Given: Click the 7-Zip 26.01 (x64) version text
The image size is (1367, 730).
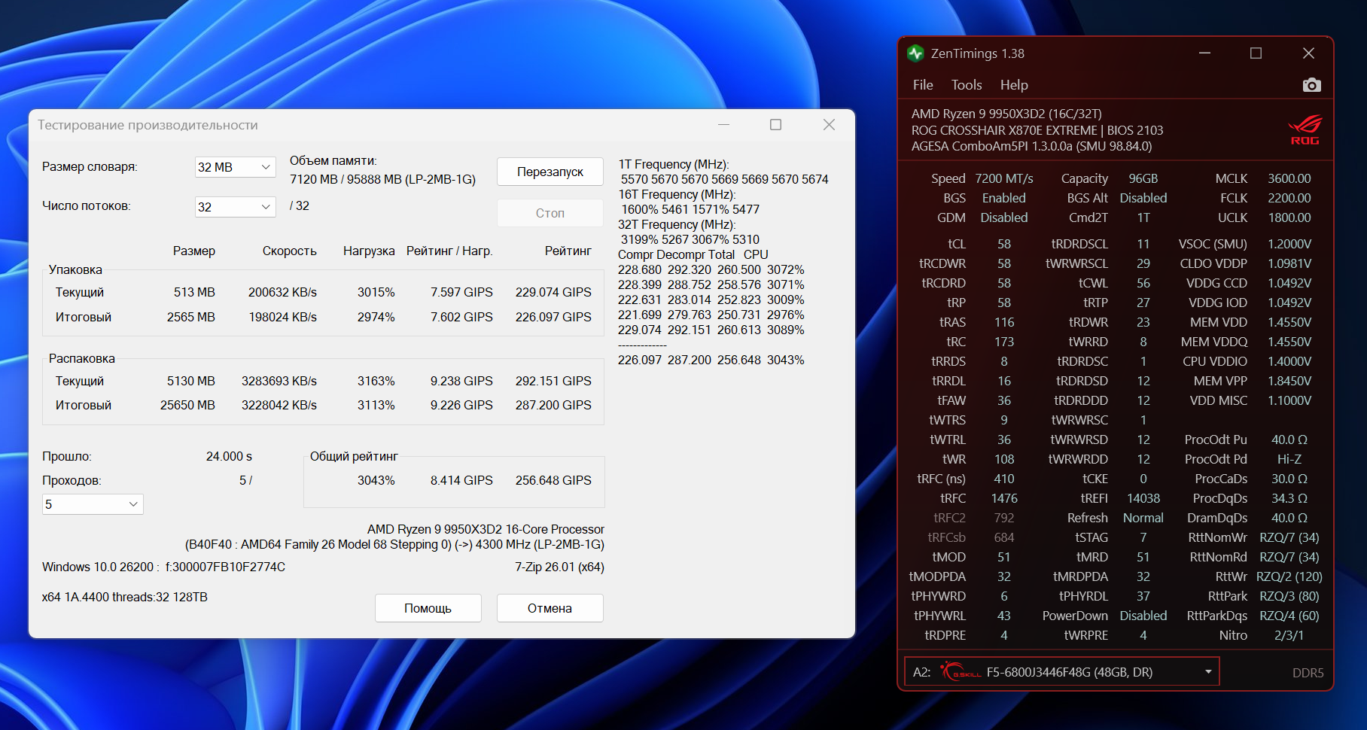Looking at the screenshot, I should tap(559, 567).
